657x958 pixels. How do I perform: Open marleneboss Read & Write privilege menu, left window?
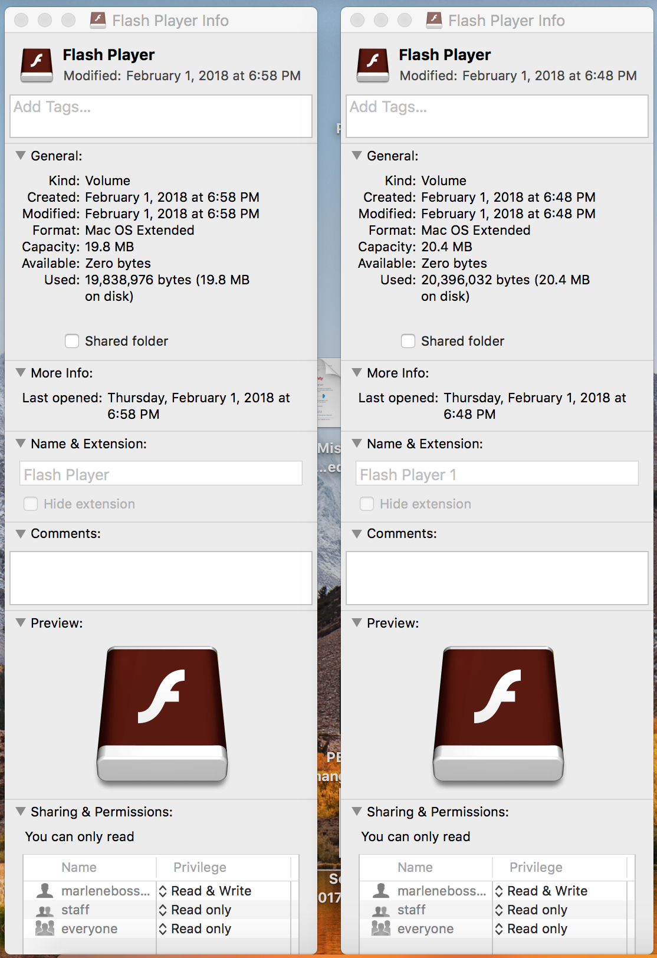coord(205,891)
